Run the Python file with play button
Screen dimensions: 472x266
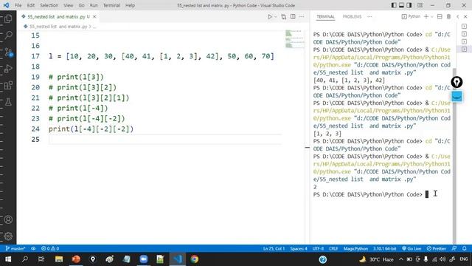pyautogui.click(x=270, y=16)
